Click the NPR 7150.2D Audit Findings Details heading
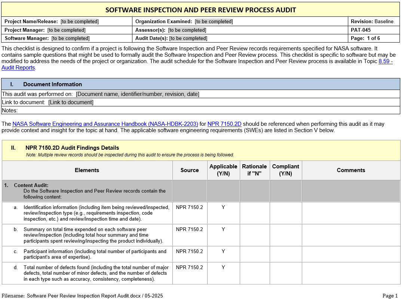 click(x=72, y=148)
